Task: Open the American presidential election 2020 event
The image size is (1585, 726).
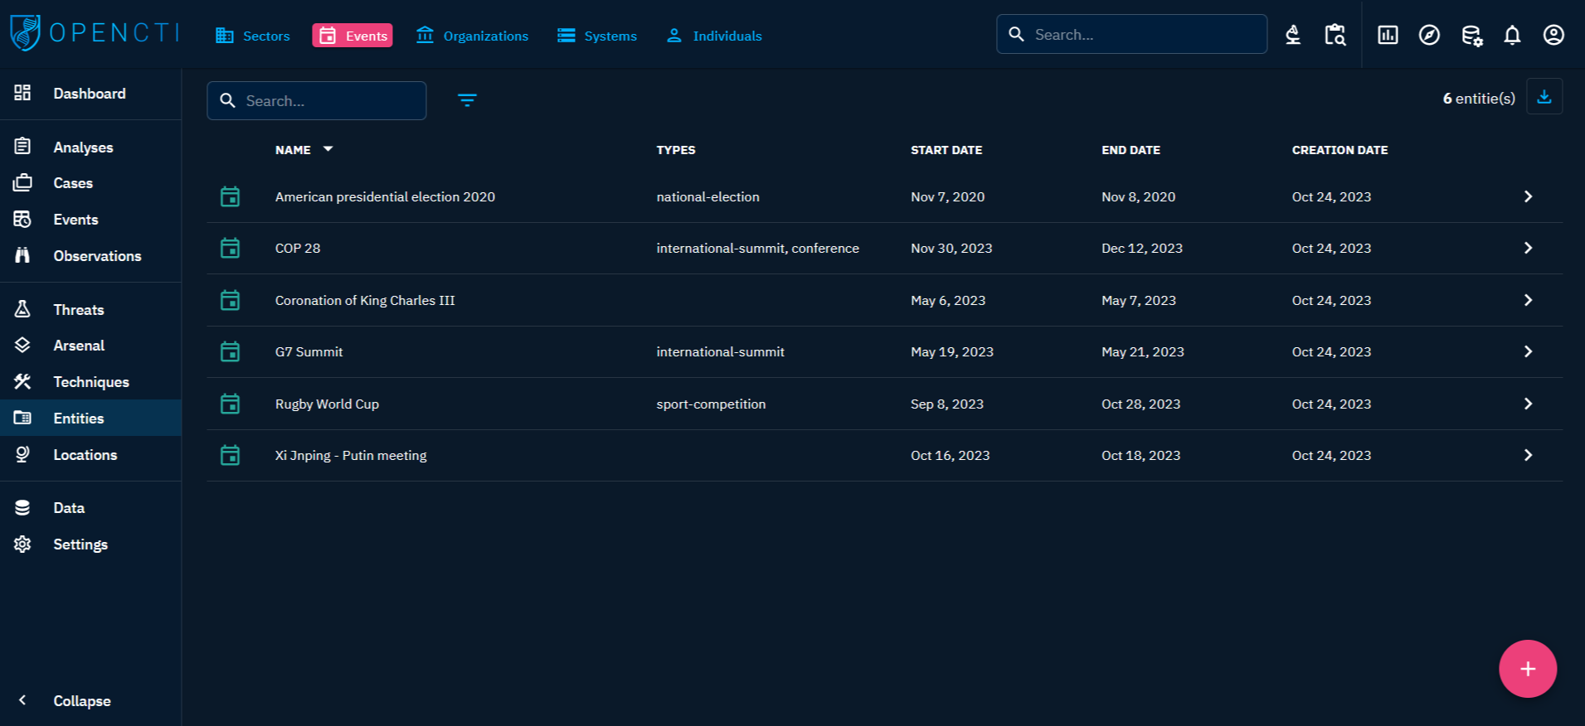Action: [385, 197]
